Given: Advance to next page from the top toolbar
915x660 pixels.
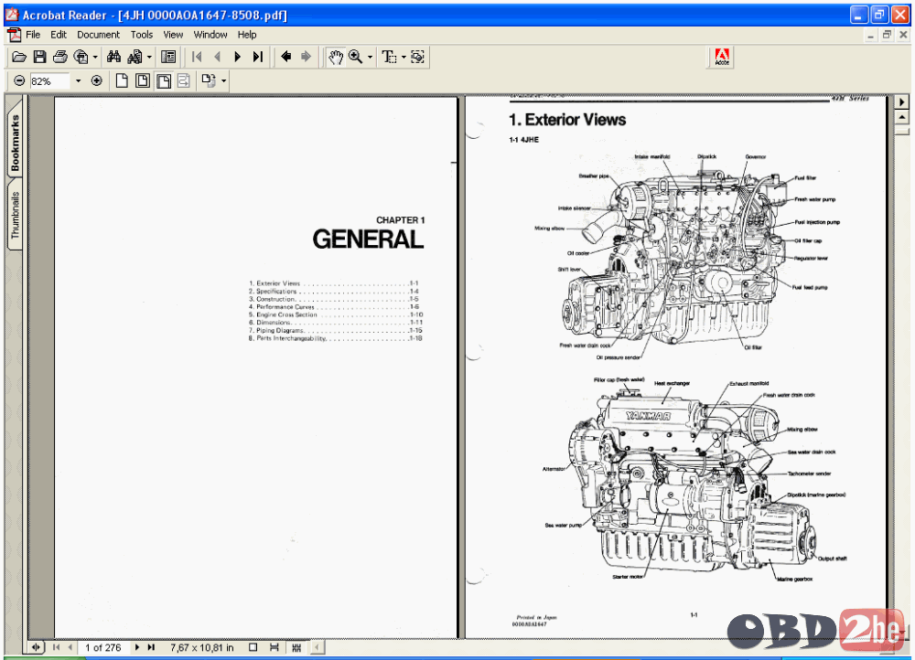Looking at the screenshot, I should pos(238,57).
